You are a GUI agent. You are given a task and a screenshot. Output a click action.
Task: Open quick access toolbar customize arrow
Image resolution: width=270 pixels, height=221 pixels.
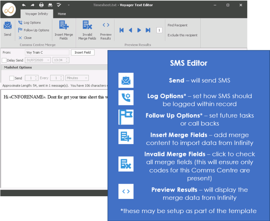pos(69,5)
